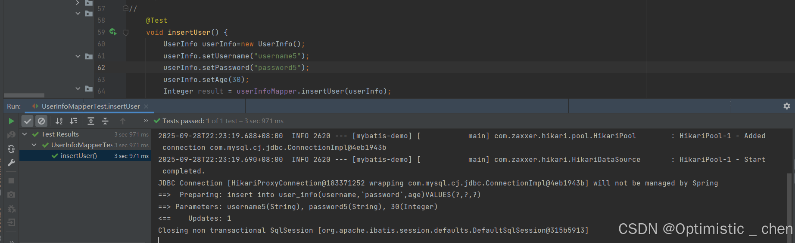Click the Toggle auto-test rerun icon
The height and width of the screenshot is (243, 795).
[11, 149]
